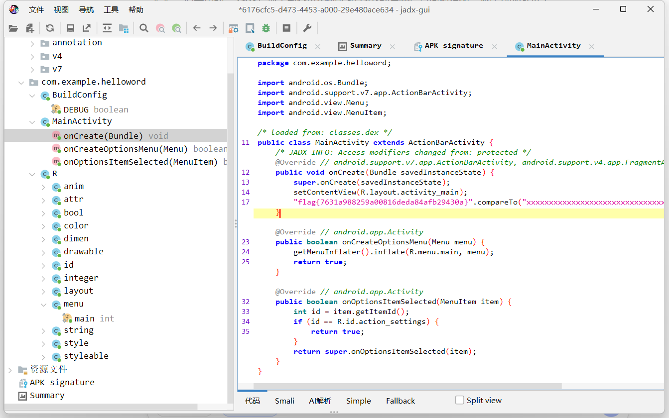
Task: Expand the 资源文件 resources node
Action: coord(10,370)
